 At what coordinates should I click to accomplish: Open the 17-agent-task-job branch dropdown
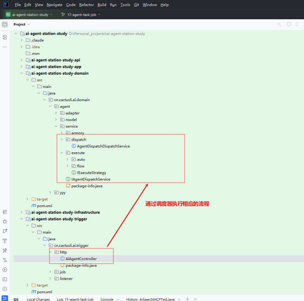[x=81, y=14]
